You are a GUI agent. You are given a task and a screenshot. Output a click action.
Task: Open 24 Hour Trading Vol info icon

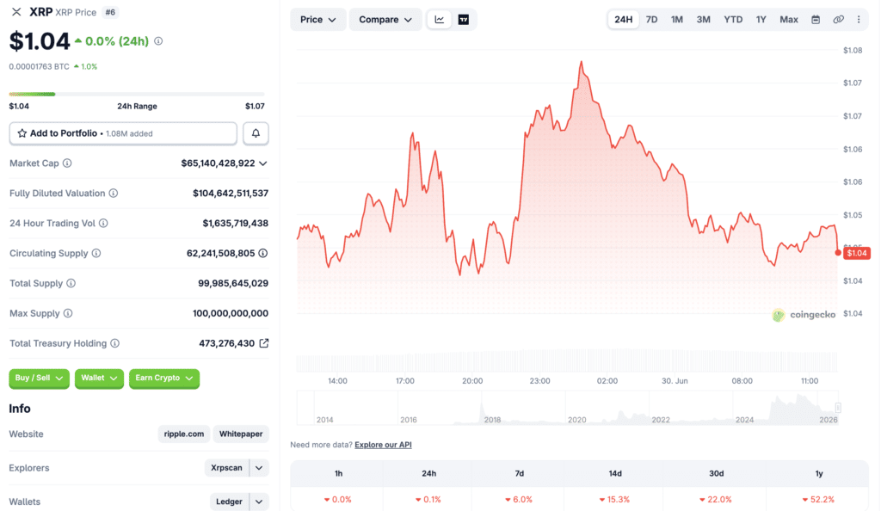point(103,223)
